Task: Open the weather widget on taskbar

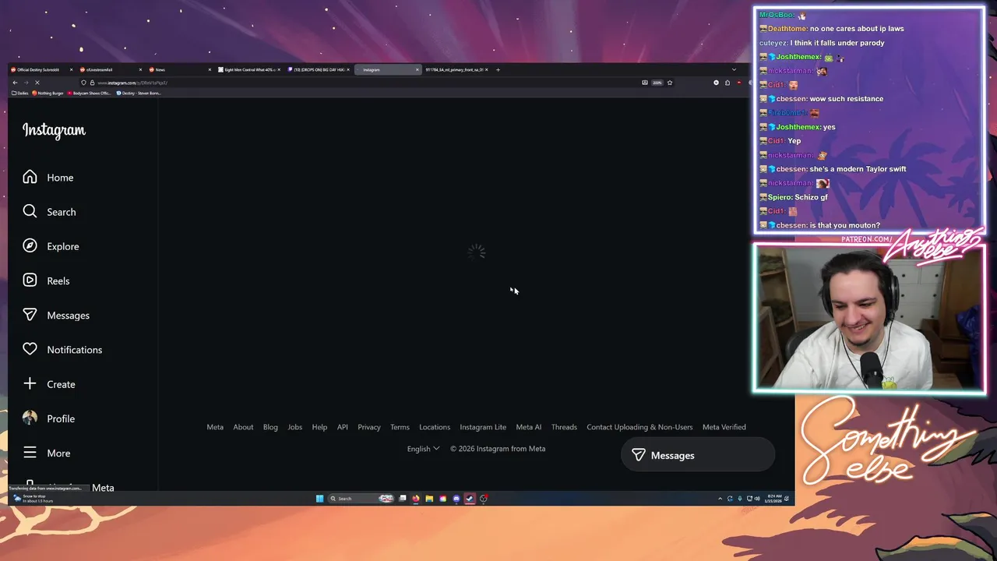Action: click(x=33, y=499)
